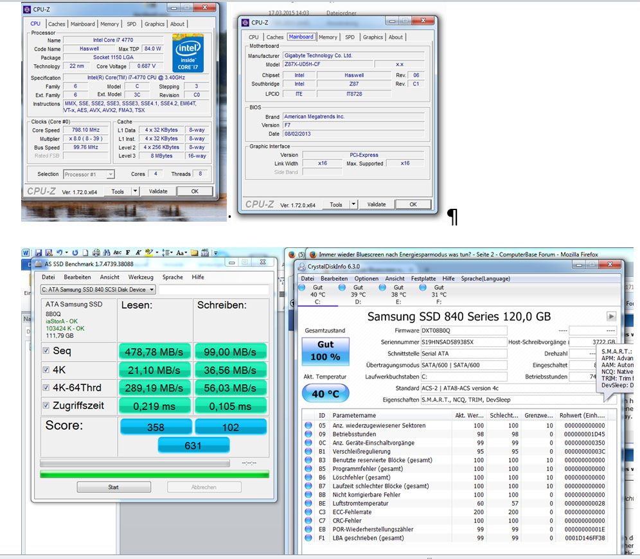This screenshot has height=559, width=640.
Task: Open the Processor #1 selection dropdown
Action: tap(89, 174)
